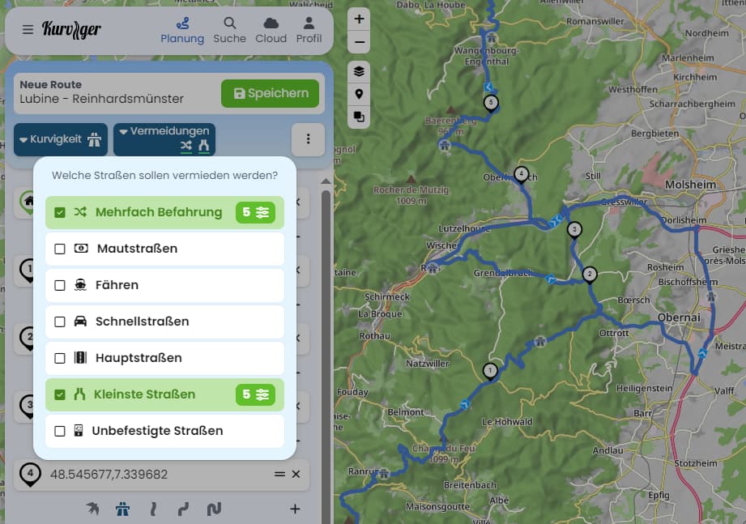
Task: Zoom out on the map
Action: pos(359,42)
